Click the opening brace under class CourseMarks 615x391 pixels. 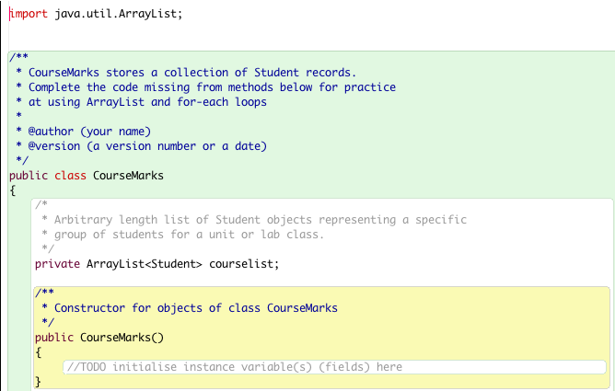[x=13, y=190]
